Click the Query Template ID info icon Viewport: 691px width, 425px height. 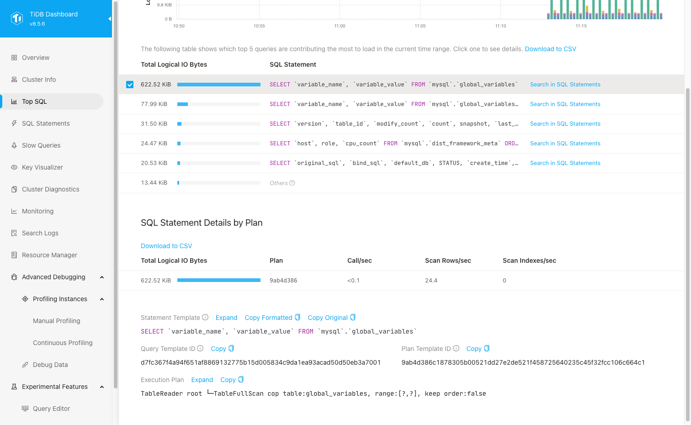200,348
